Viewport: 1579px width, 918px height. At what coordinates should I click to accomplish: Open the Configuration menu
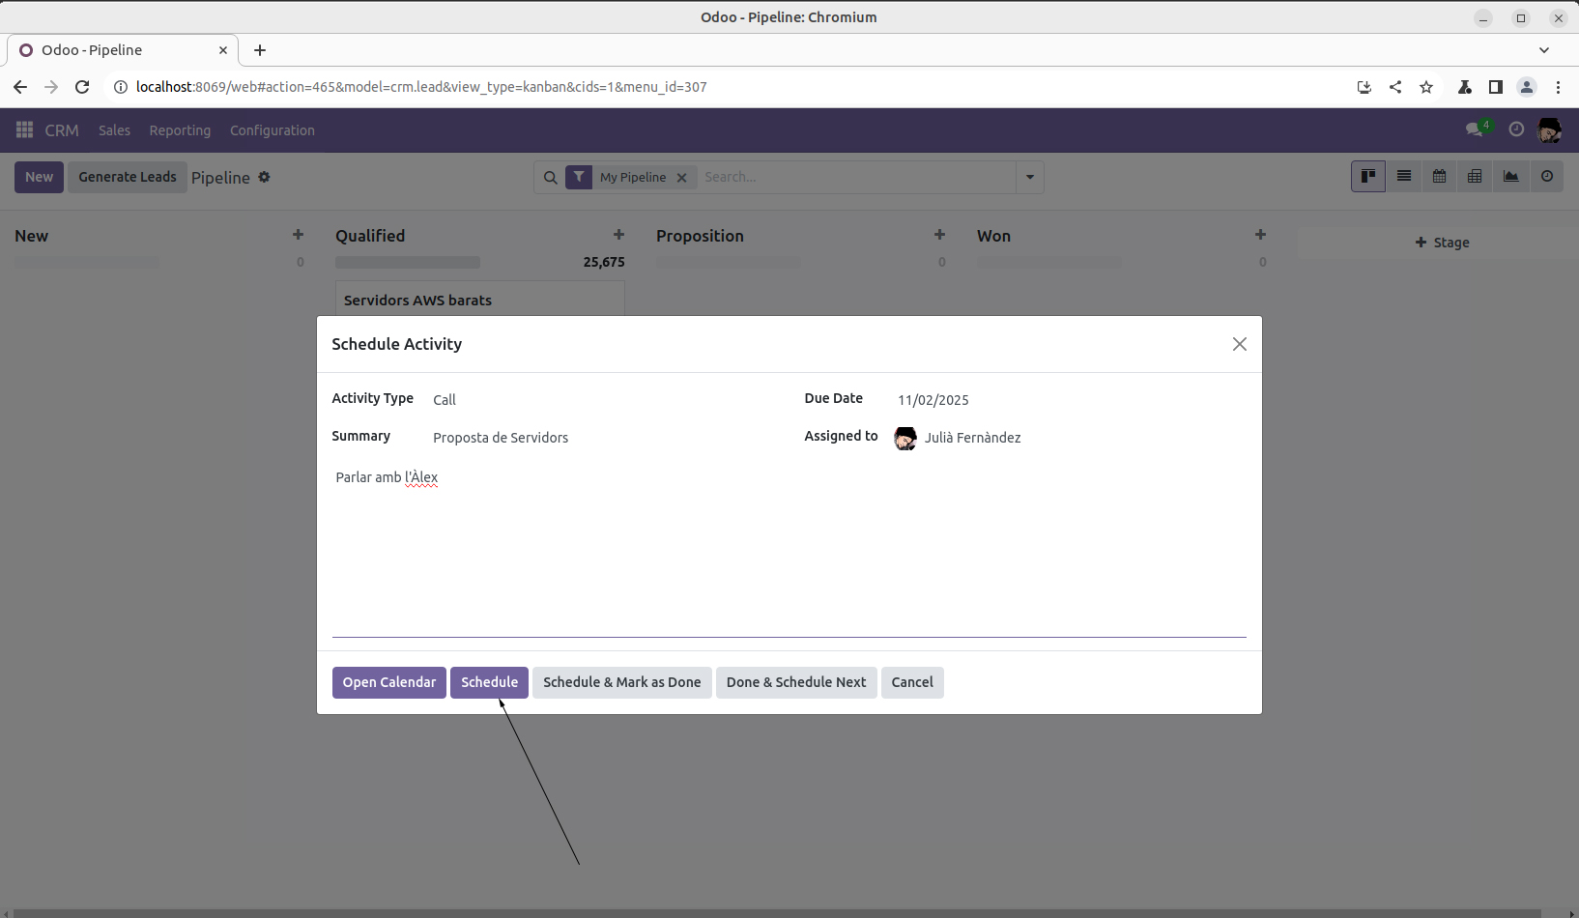coord(272,130)
